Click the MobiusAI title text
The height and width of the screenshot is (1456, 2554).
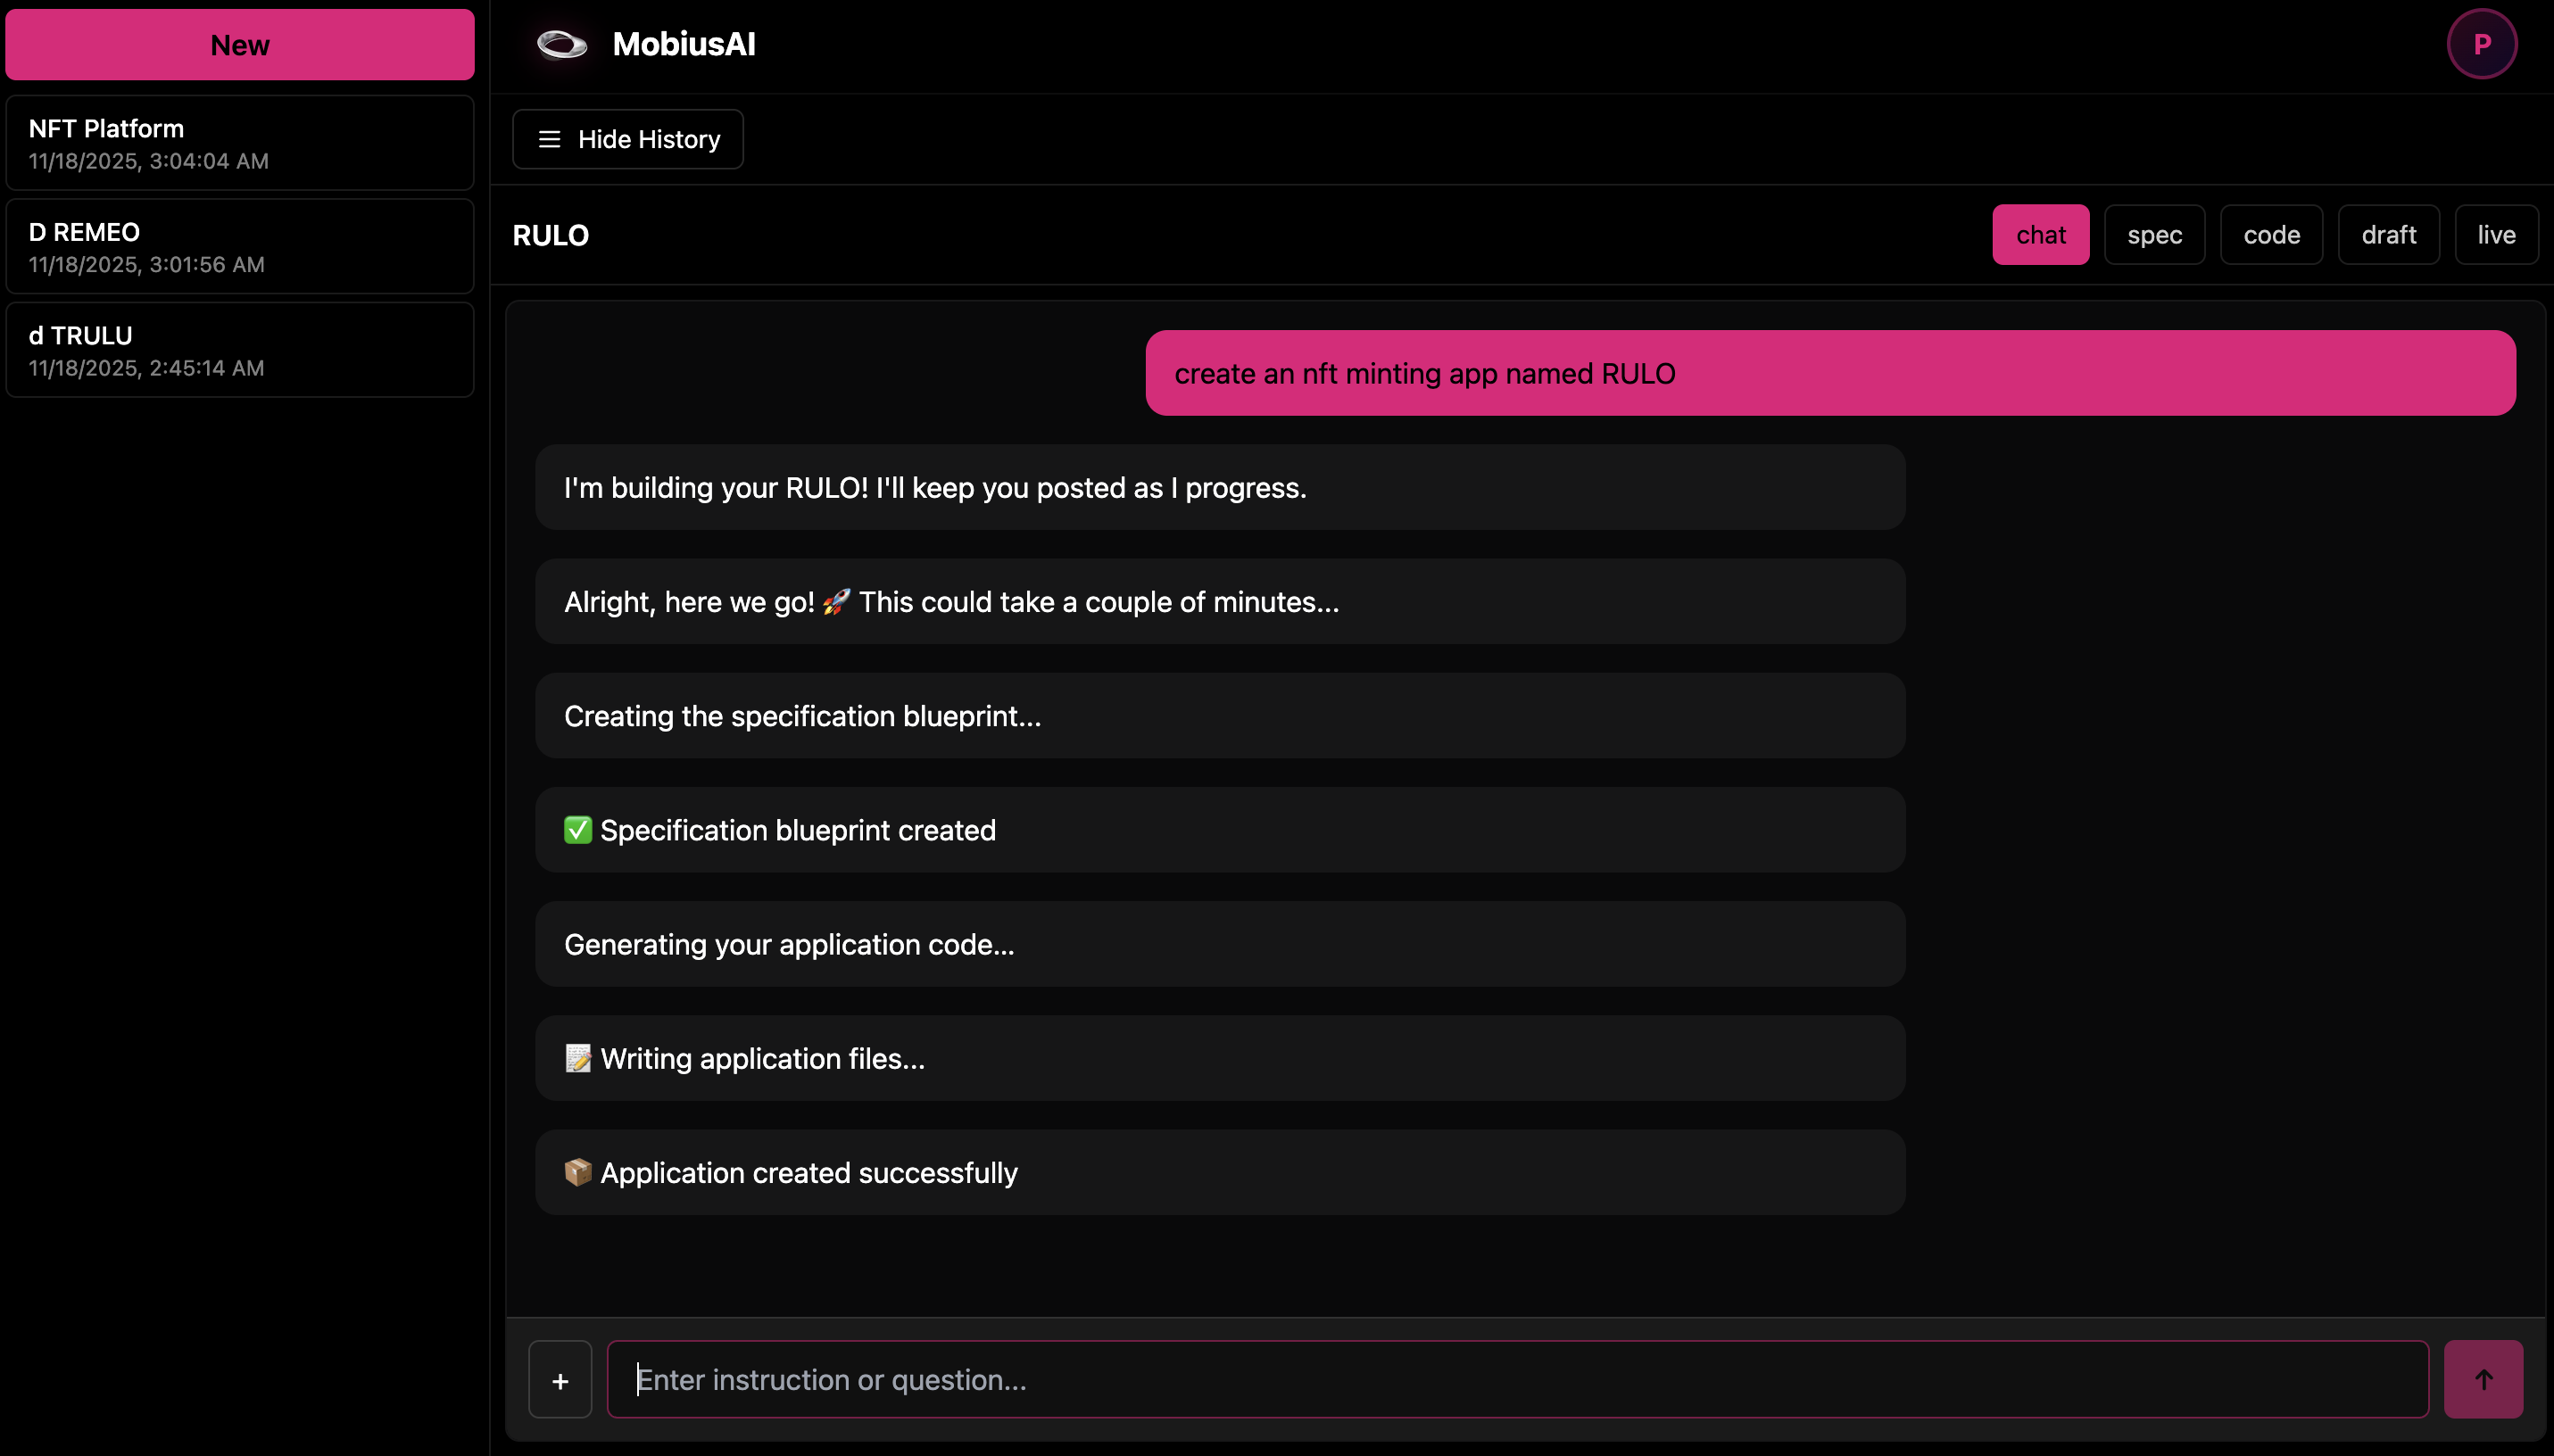tap(684, 44)
